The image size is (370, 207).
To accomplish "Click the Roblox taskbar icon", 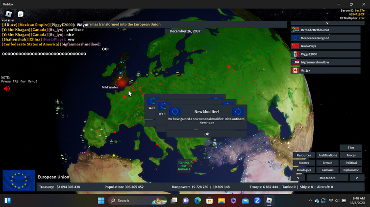I will point(269,201).
